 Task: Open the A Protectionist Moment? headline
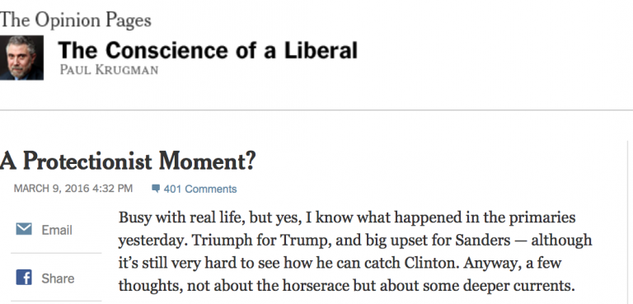pyautogui.click(x=128, y=161)
